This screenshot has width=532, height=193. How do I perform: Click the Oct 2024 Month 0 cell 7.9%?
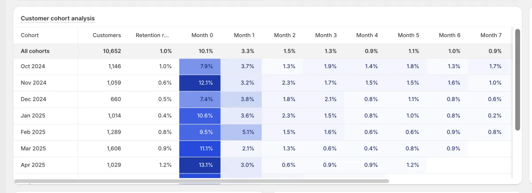click(200, 66)
